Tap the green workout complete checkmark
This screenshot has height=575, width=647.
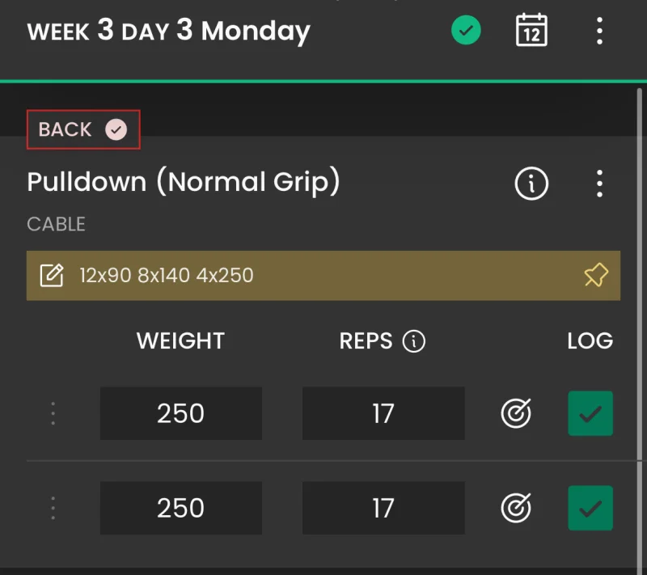[466, 30]
